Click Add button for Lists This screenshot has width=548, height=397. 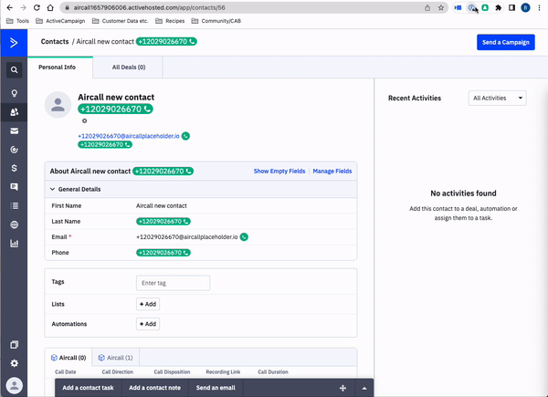[x=148, y=304]
